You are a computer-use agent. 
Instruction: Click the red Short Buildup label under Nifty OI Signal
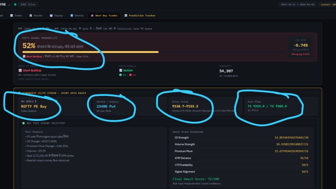coord(32,70)
